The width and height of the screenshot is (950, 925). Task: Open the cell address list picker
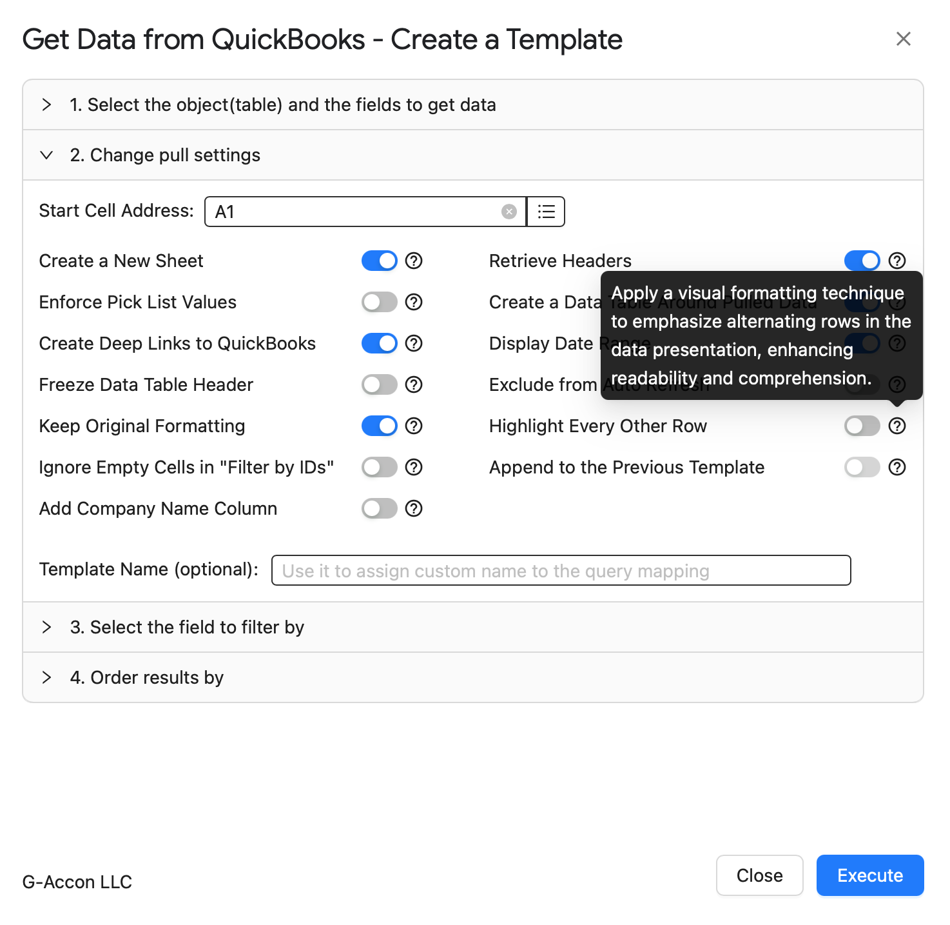coord(546,212)
